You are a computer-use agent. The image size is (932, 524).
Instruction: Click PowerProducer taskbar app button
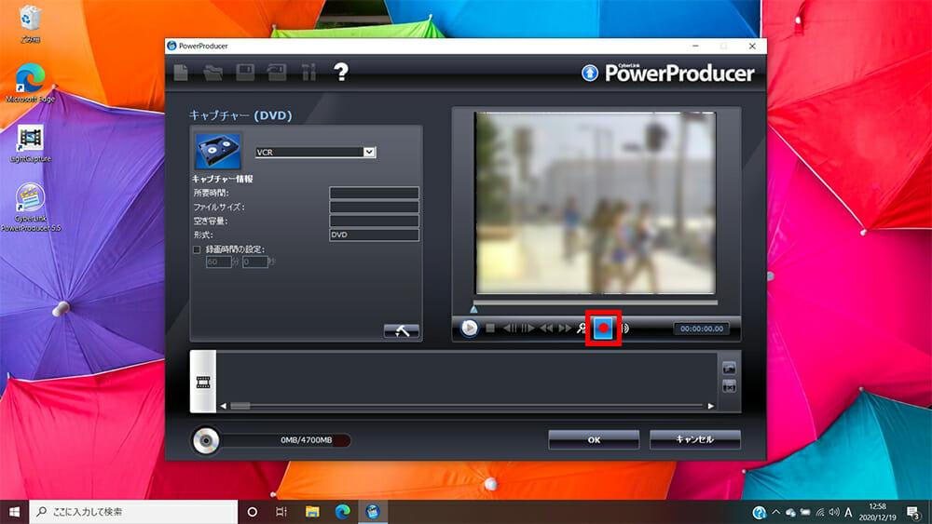pos(373,512)
